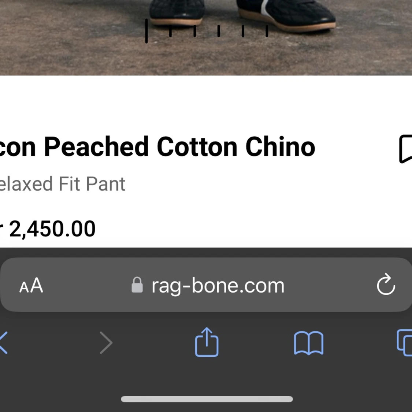Screen dimensions: 412x412
Task: Select the first, tallest image indicator
Action: click(146, 31)
